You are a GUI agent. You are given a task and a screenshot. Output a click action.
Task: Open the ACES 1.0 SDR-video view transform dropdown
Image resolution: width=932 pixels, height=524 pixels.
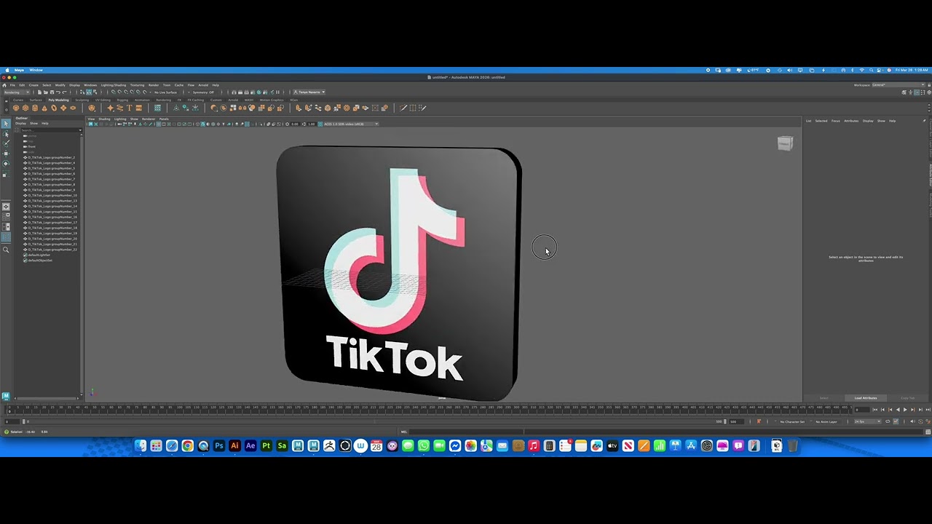click(x=350, y=124)
